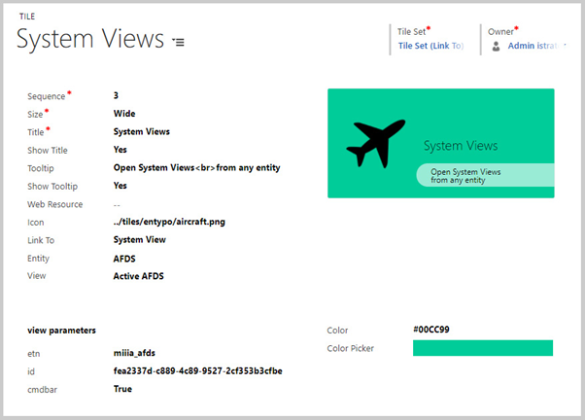Viewport: 585px width, 420px height.
Task: Toggle the cmdbar True value
Action: click(122, 389)
